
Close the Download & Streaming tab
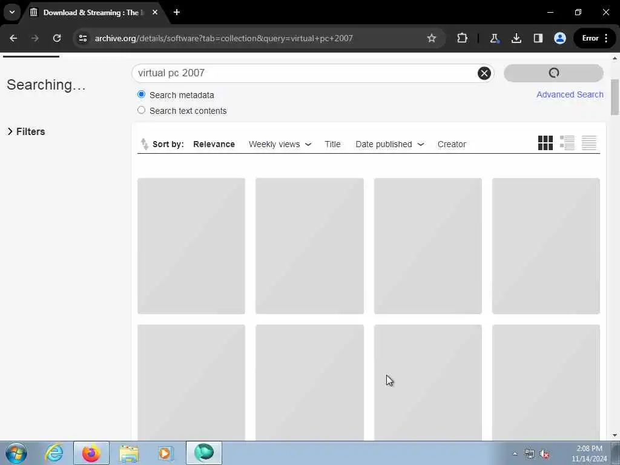[155, 12]
